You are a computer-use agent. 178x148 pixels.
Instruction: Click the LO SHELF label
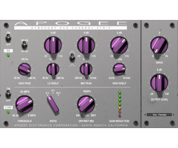tap(53, 83)
